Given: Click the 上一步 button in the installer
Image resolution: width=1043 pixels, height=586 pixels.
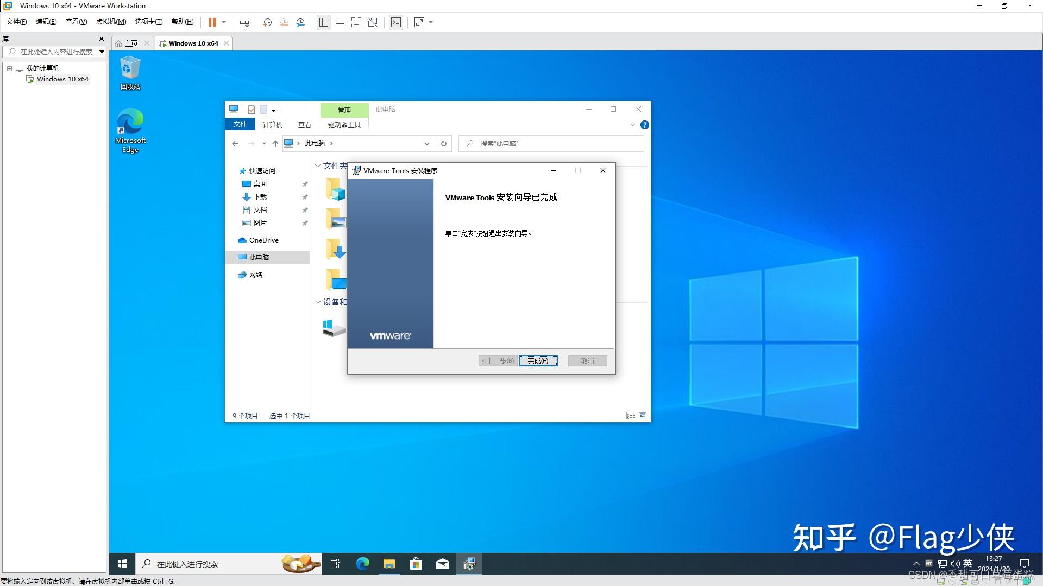Looking at the screenshot, I should pyautogui.click(x=497, y=361).
